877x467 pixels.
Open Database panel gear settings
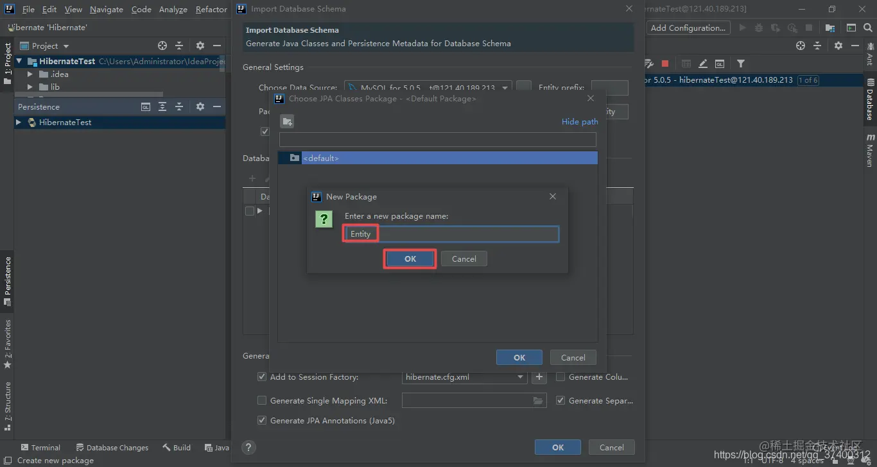coord(838,46)
